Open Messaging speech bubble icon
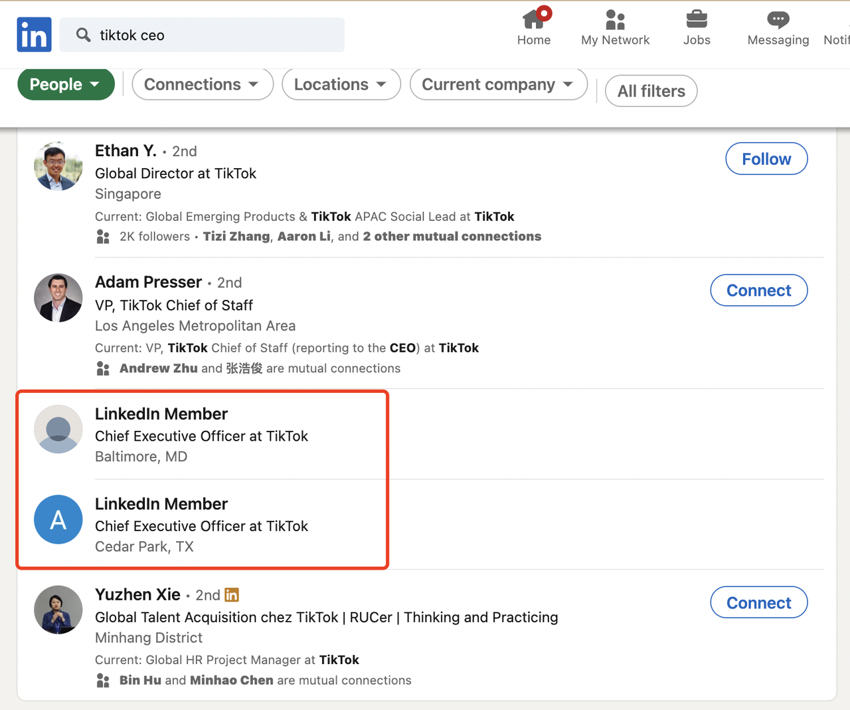The width and height of the screenshot is (850, 710). (x=778, y=20)
